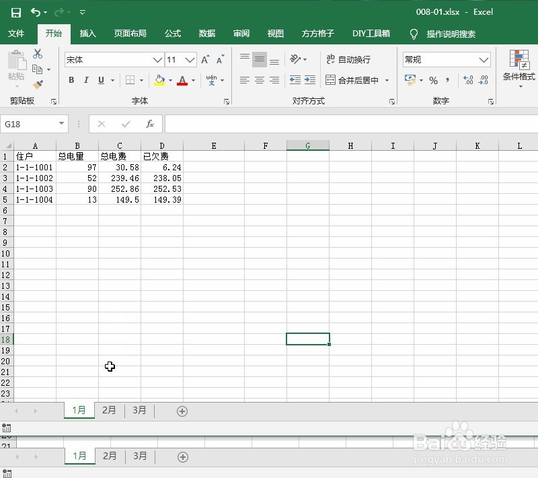Screen dimensions: 538x478
Task: Switch to the 插入 Insert tab
Action: coord(87,33)
